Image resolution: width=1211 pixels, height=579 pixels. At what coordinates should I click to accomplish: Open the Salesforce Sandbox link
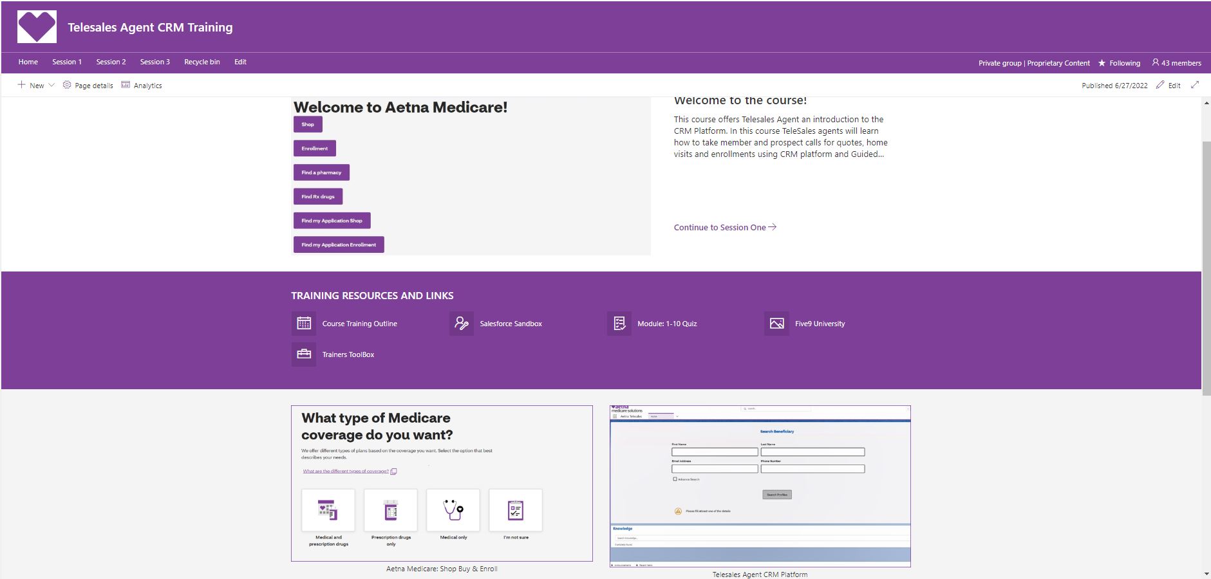pyautogui.click(x=511, y=324)
